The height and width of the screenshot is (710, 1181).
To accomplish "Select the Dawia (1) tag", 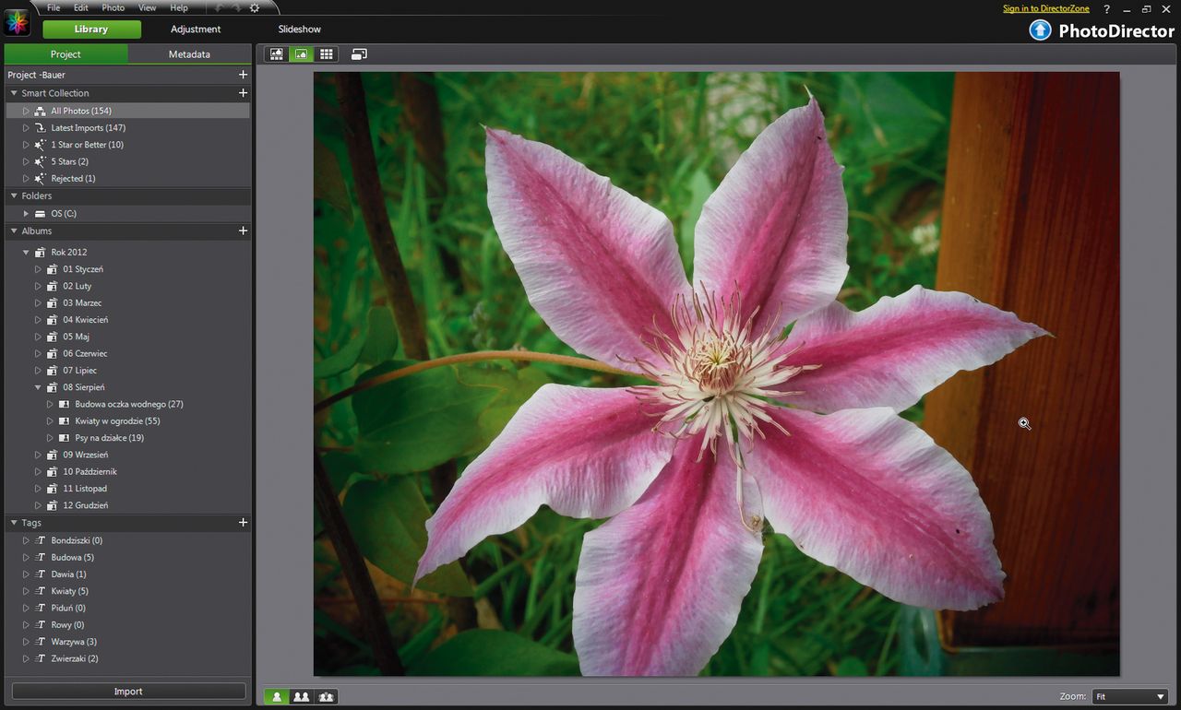I will tap(69, 574).
